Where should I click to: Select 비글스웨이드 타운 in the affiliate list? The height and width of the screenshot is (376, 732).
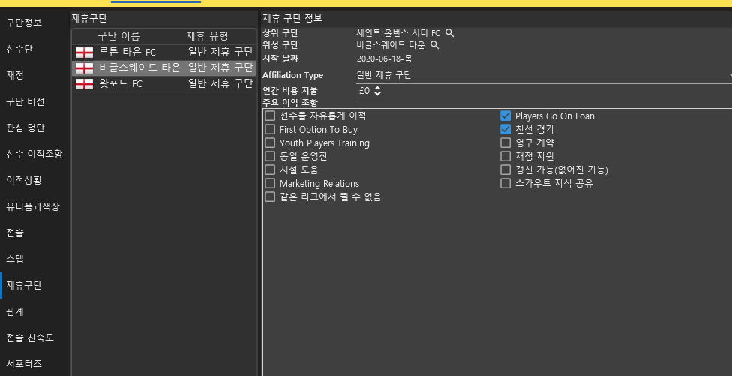(163, 68)
